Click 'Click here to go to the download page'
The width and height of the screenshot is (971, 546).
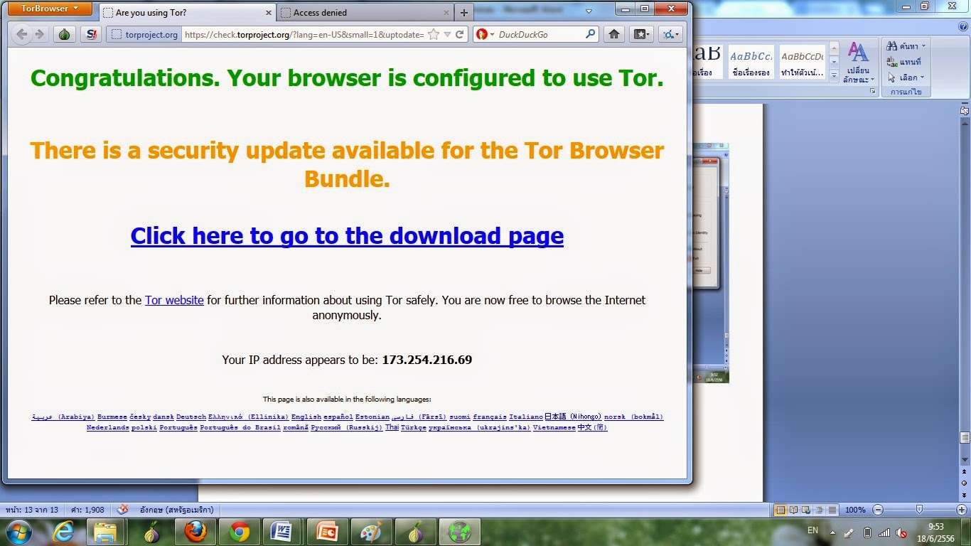[347, 235]
